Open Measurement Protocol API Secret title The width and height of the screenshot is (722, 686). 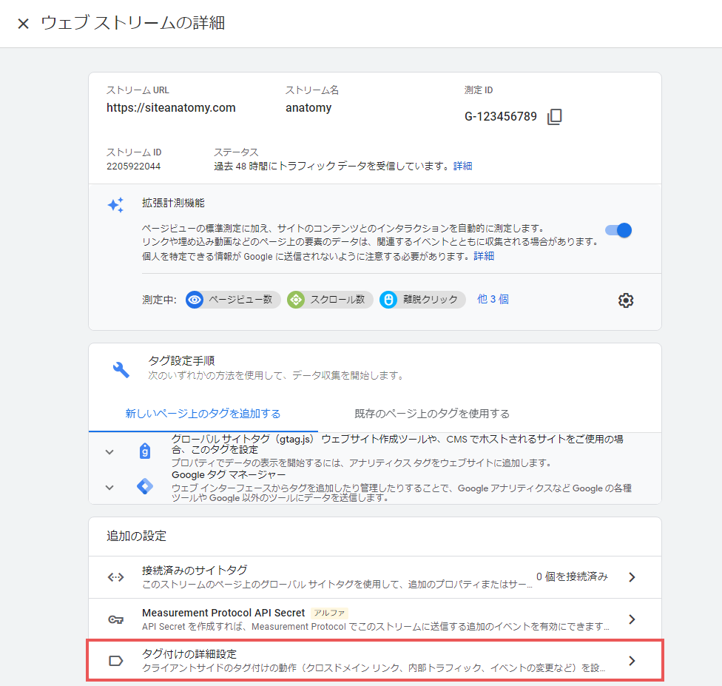(223, 613)
